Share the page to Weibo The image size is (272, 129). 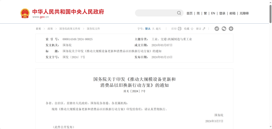217,29
